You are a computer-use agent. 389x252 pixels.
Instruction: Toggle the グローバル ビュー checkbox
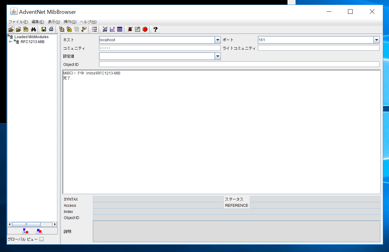click(42, 239)
